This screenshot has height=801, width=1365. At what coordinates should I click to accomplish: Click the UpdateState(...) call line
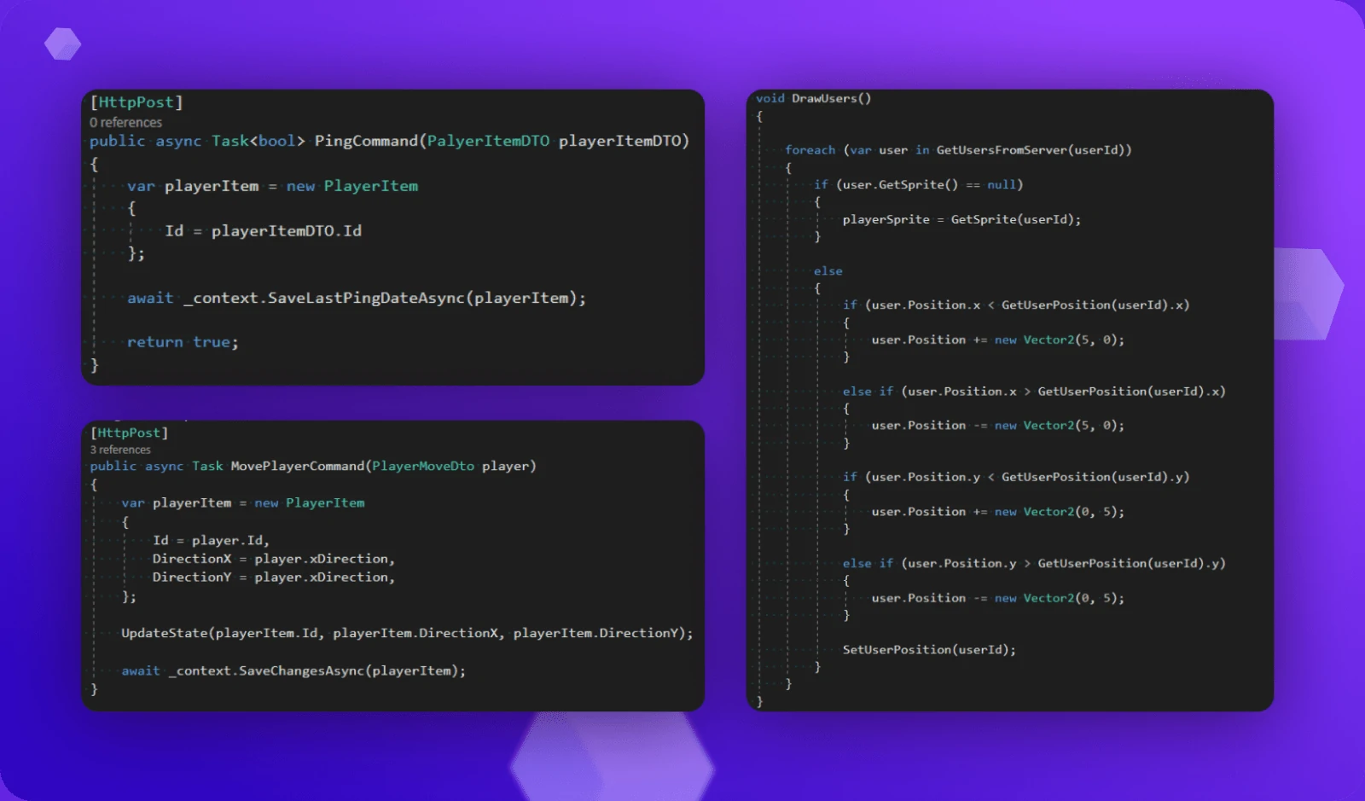407,633
